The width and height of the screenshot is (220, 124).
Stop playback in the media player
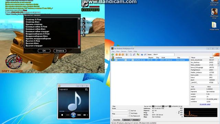tap(62, 115)
